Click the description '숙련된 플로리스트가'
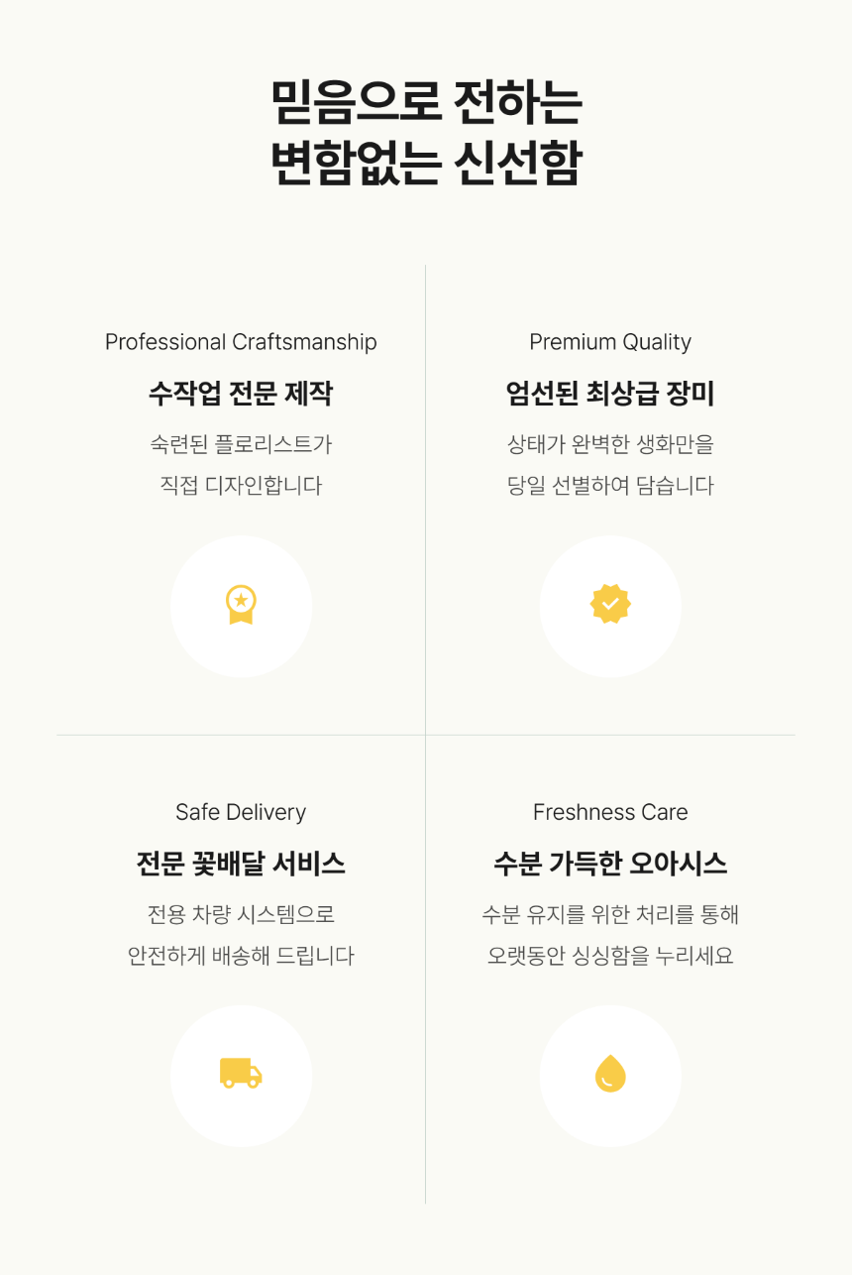Viewport: 852px width, 1275px height. 241,444
